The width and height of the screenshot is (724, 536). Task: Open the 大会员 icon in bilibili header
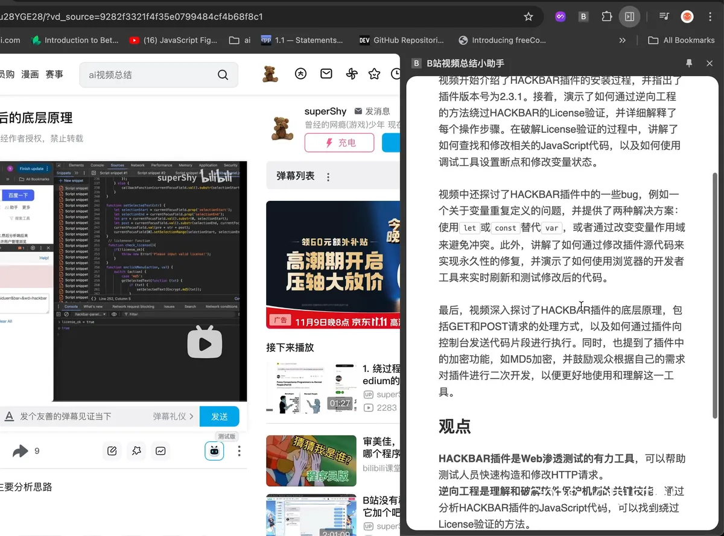pos(300,74)
